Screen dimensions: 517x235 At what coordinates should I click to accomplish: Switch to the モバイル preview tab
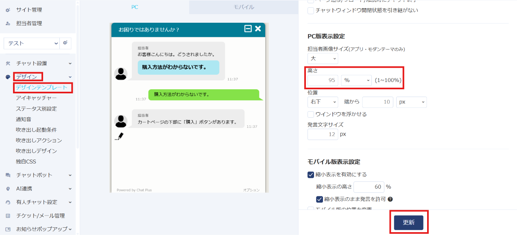click(x=244, y=7)
